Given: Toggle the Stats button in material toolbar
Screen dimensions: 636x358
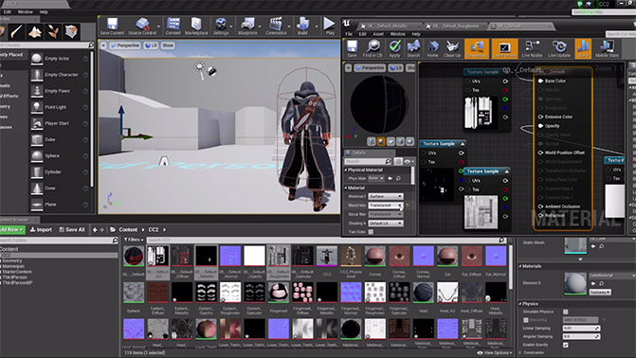Looking at the screenshot, I should pos(583,48).
